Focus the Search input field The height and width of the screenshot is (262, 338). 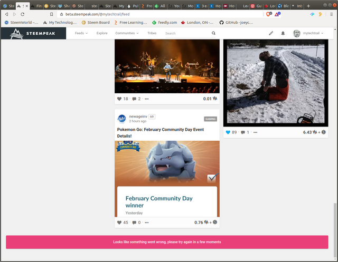coord(187,33)
